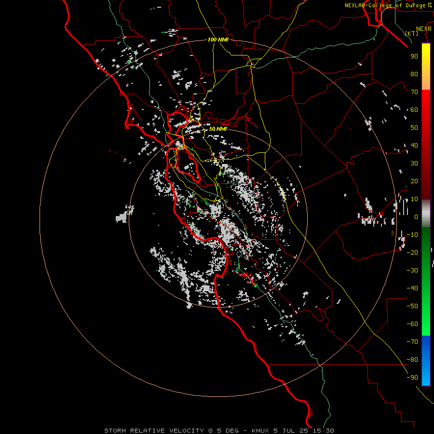434x434 pixels.
Task: Click the KMUX station identifier in the caption
Action: pos(260,431)
